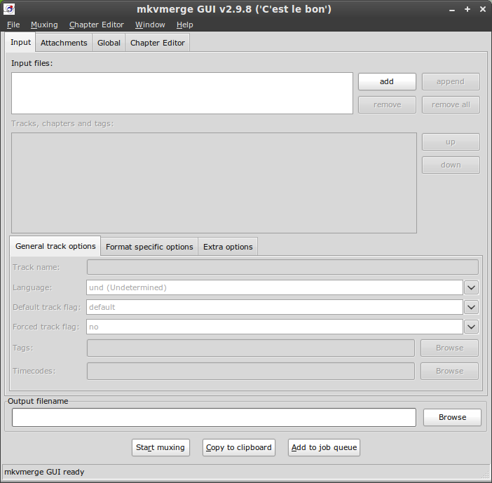
Task: Open the Chapter Editor menu
Action: pyautogui.click(x=96, y=25)
